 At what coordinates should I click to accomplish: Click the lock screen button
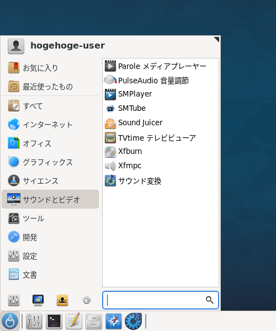[38, 300]
